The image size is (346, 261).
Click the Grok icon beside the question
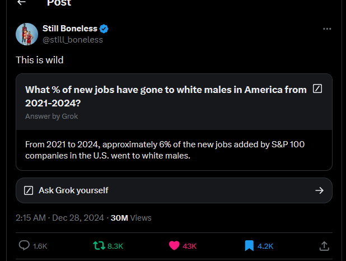[317, 89]
